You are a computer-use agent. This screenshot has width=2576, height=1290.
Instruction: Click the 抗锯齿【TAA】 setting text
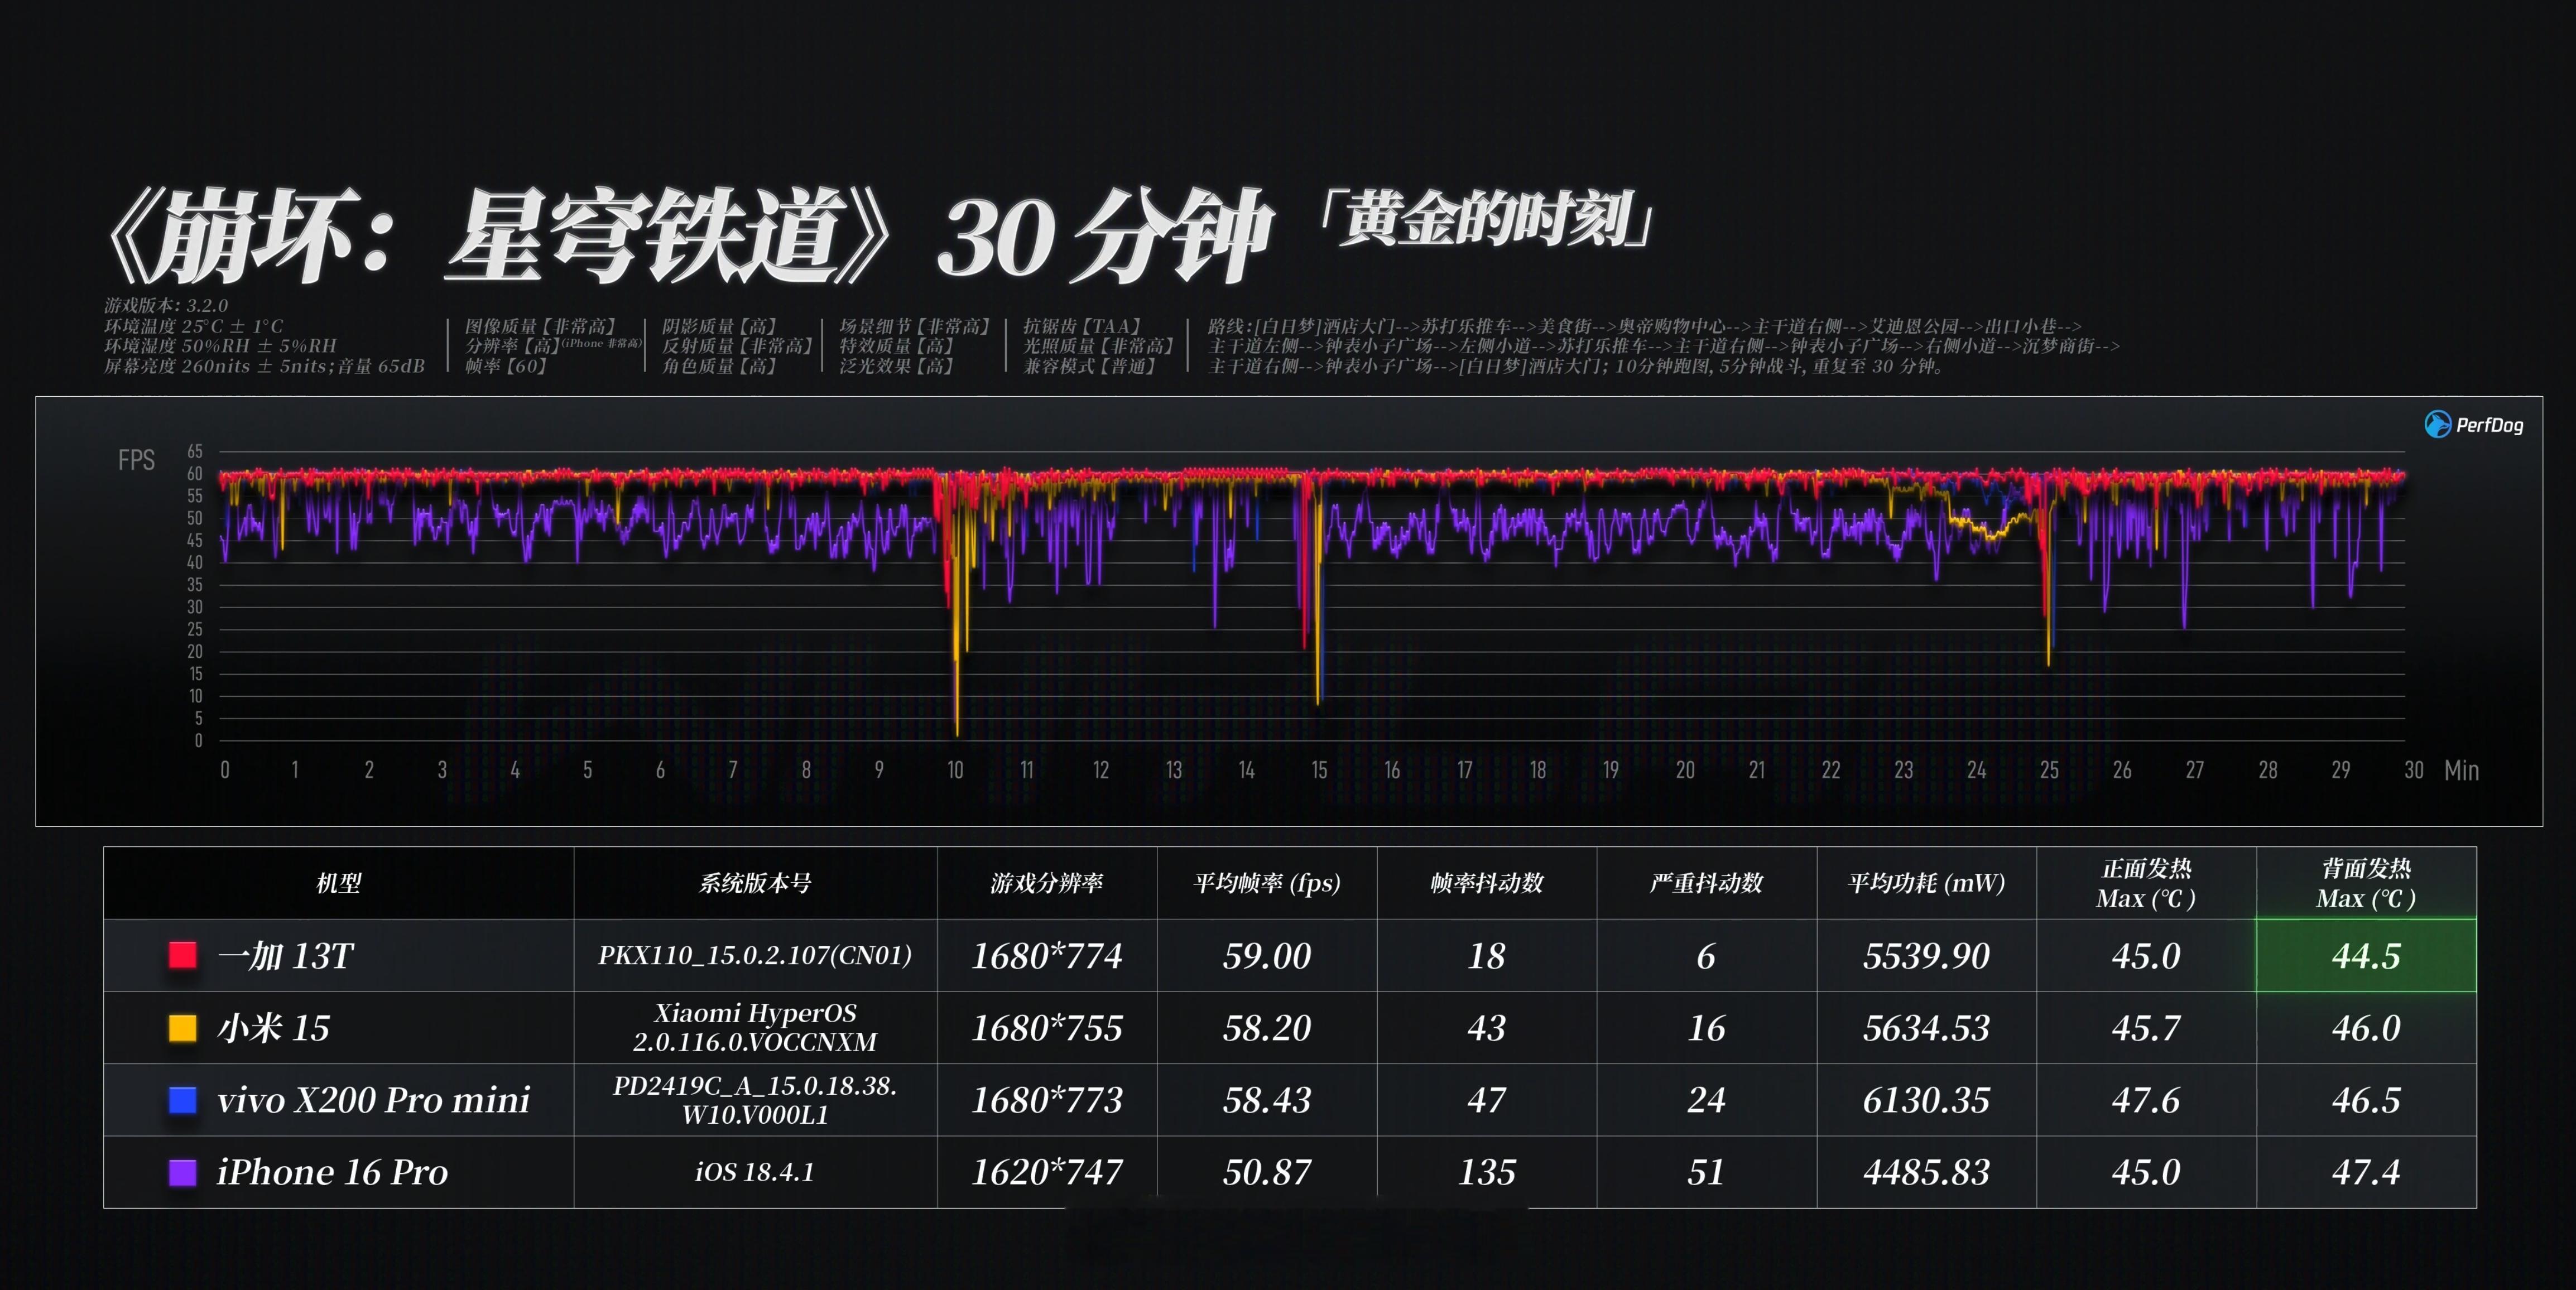(x=1082, y=326)
